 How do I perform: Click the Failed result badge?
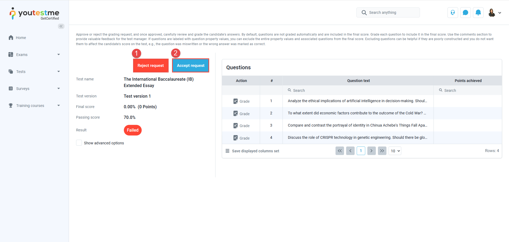(x=133, y=130)
